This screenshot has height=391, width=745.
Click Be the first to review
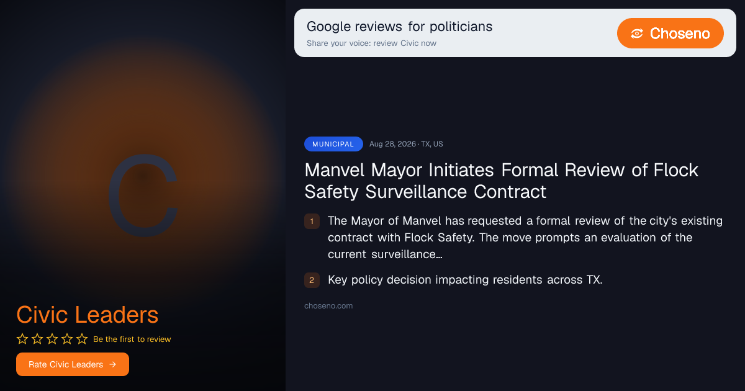pos(132,339)
